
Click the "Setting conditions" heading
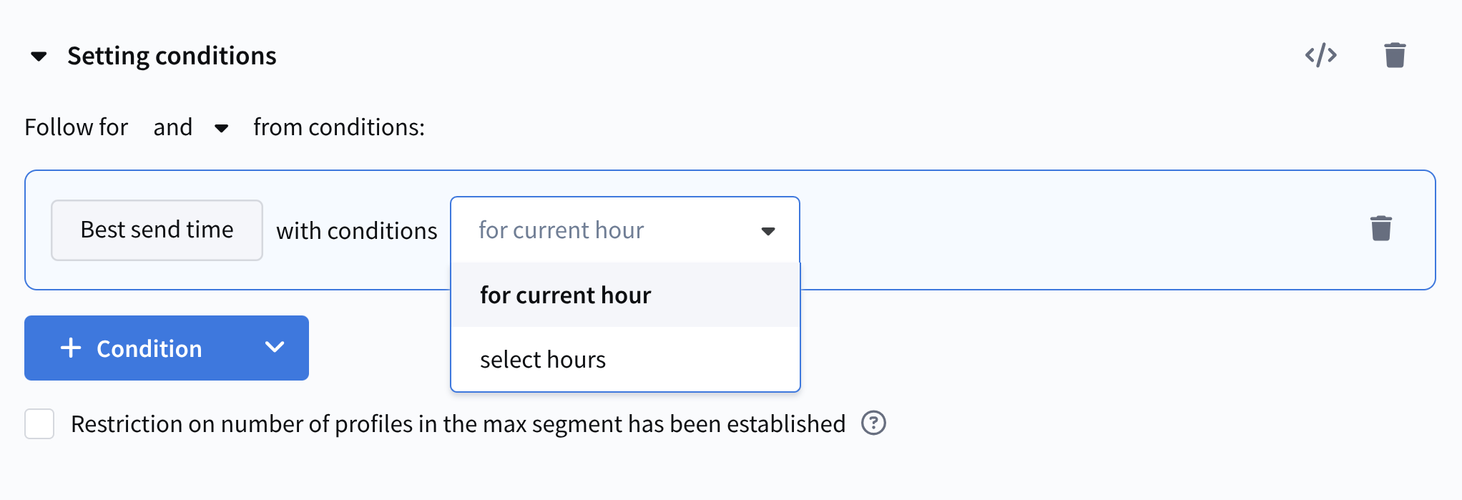coord(172,56)
